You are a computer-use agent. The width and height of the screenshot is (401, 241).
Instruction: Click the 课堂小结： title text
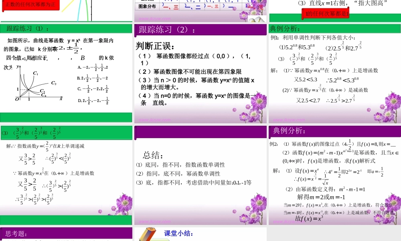click(x=178, y=233)
